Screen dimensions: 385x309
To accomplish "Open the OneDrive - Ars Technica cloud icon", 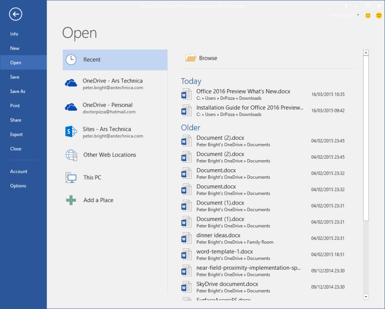I will coord(71,83).
